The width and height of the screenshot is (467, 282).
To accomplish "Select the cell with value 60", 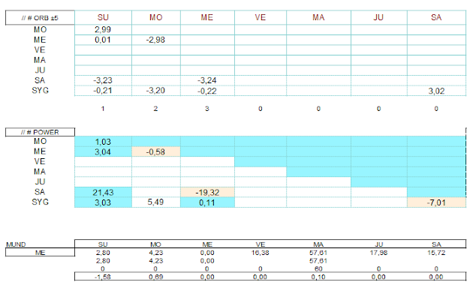I will 318,269.
